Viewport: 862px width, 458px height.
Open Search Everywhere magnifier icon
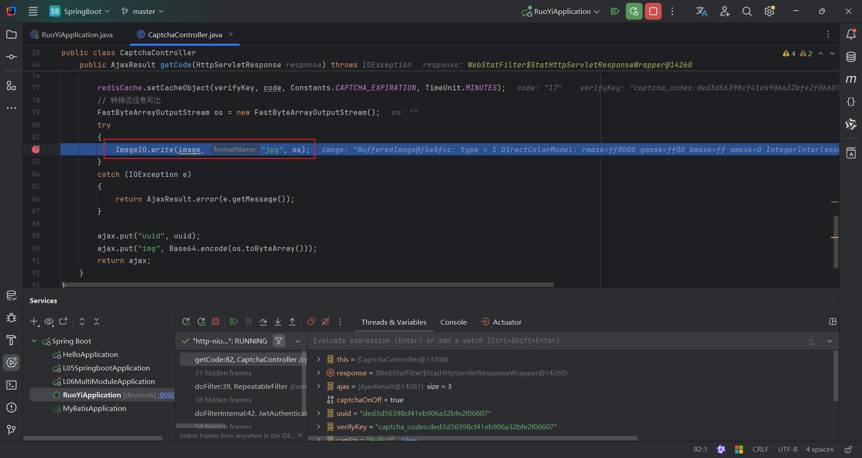point(747,11)
